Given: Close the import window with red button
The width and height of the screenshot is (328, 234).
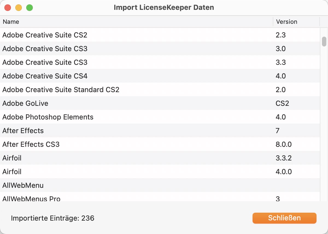Looking at the screenshot, I should tap(8, 8).
